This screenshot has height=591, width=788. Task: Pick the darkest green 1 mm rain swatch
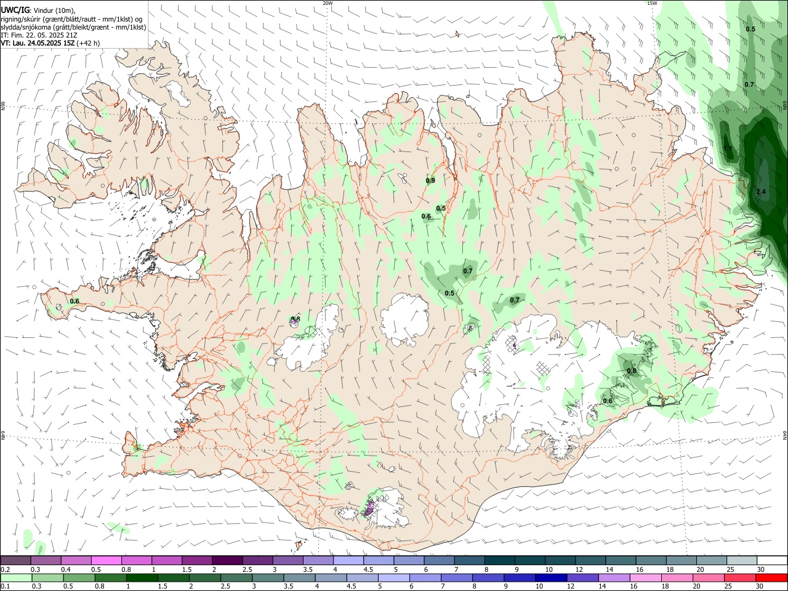142,577
